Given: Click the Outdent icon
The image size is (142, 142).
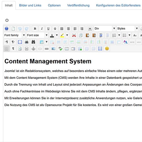Looking at the screenshot, I should [x=107, y=35].
